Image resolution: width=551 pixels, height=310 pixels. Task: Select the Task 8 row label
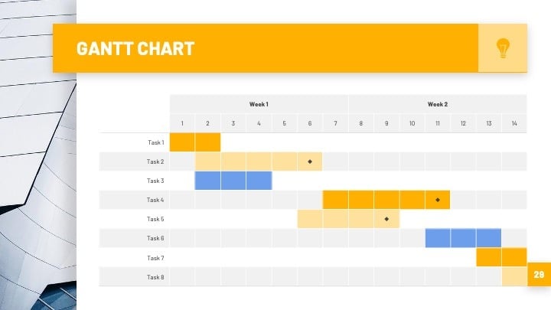point(155,277)
